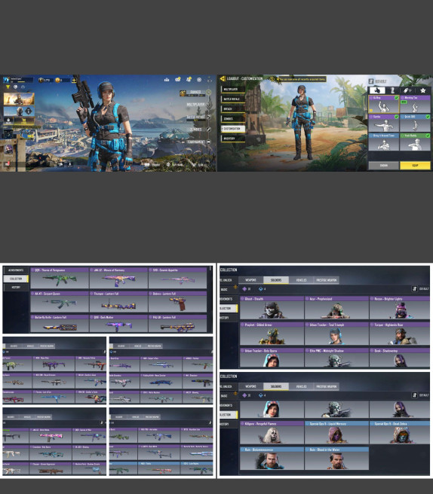Select Killgore - Vengeful Flames soldier card
The image size is (433, 494).
pyautogui.click(x=272, y=432)
